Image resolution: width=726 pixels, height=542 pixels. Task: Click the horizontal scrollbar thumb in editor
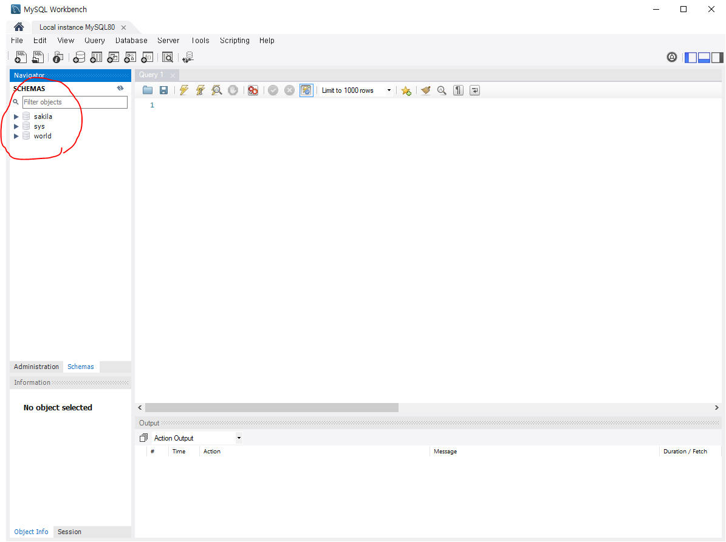(272, 407)
